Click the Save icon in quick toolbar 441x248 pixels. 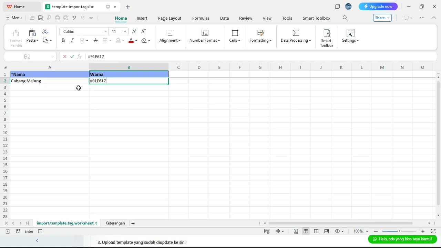[x=41, y=18]
